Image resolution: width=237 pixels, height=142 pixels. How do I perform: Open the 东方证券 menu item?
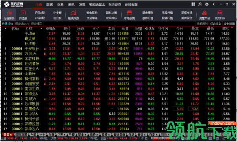click(x=115, y=4)
